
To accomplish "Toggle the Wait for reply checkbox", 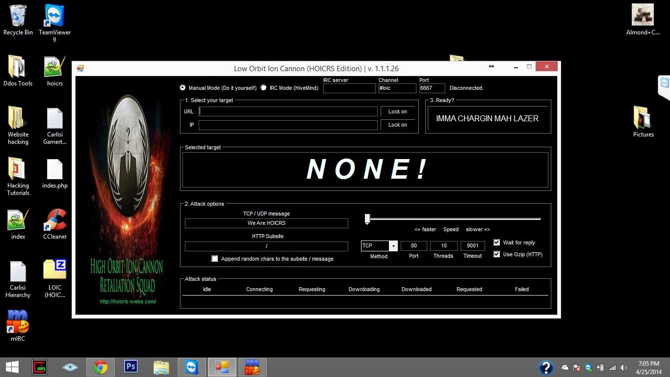I will point(496,242).
